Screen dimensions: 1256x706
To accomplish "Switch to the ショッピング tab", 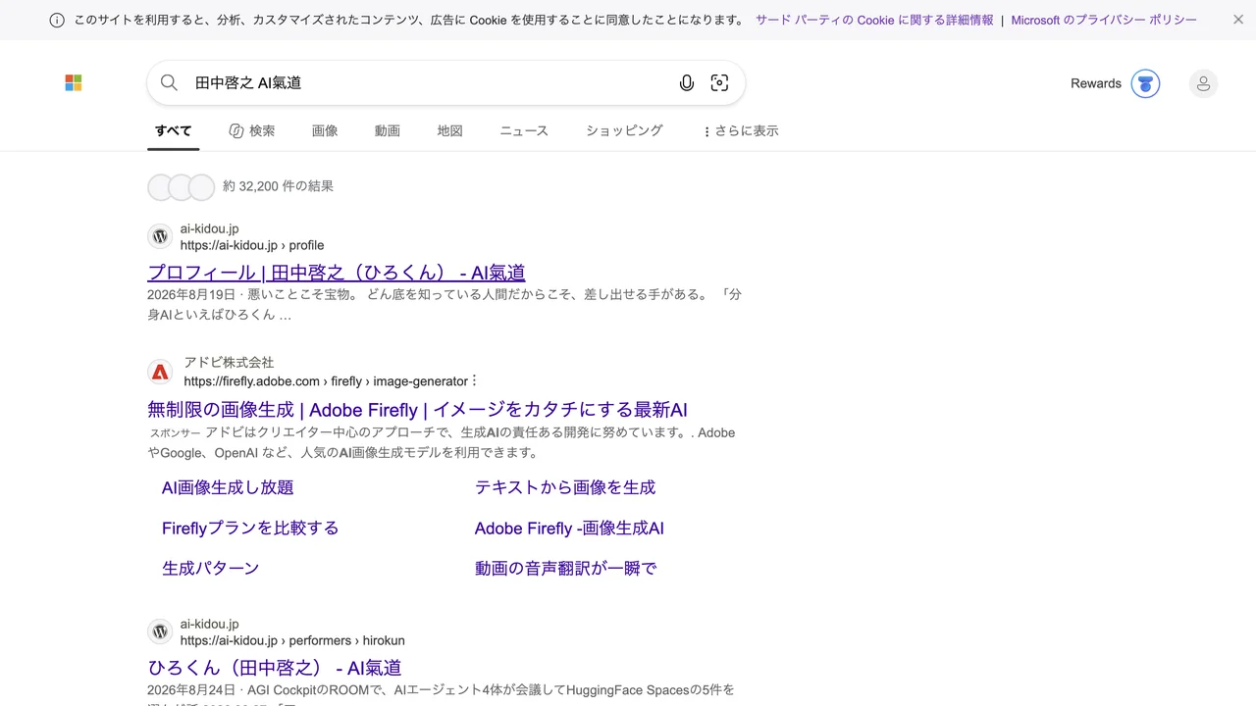I will pos(625,130).
